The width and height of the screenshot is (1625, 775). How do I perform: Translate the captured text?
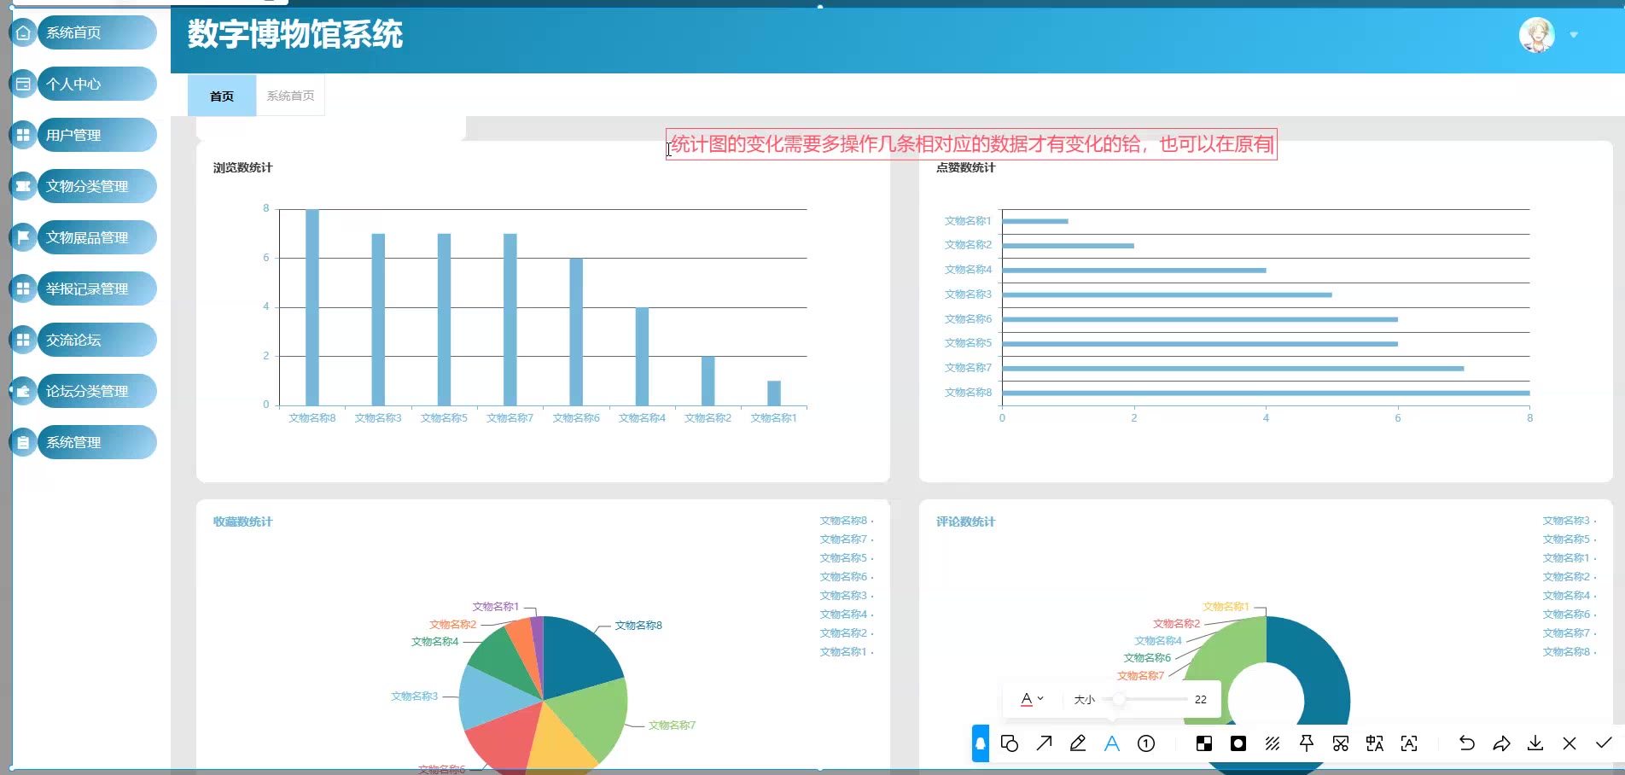point(1375,743)
